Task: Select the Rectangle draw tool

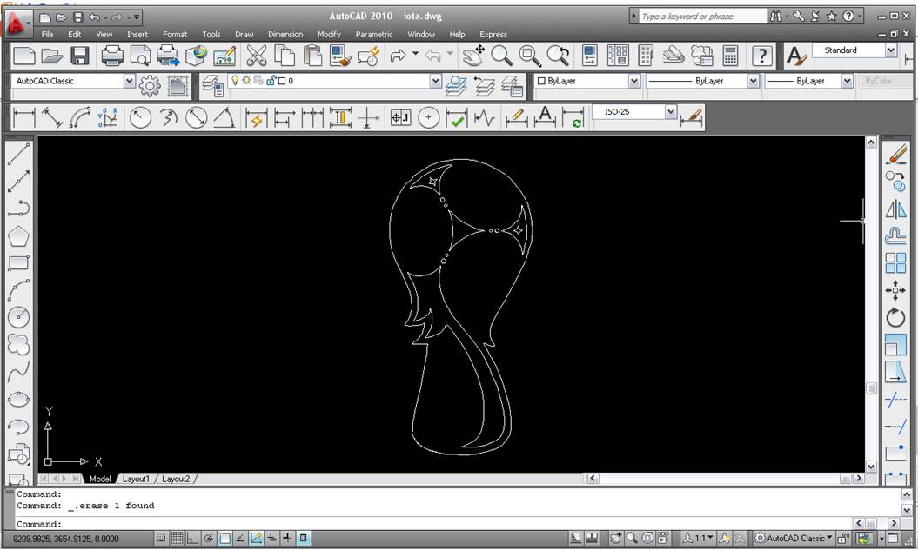Action: point(19,263)
